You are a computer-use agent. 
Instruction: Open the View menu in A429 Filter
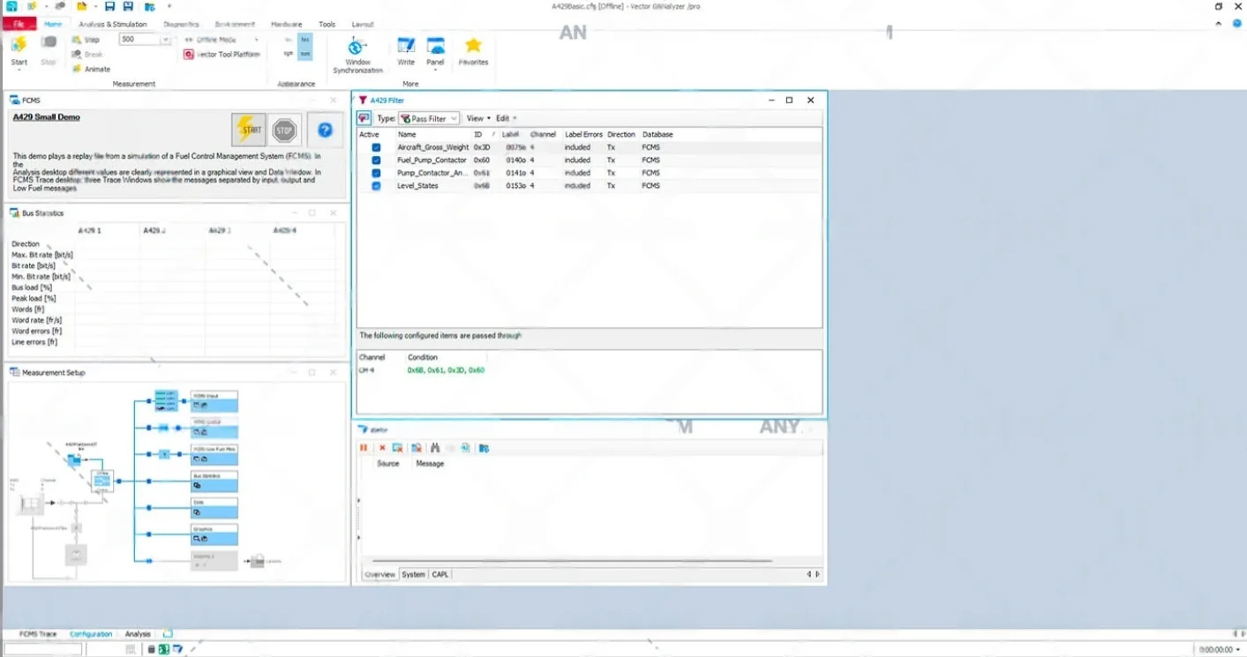pos(476,117)
